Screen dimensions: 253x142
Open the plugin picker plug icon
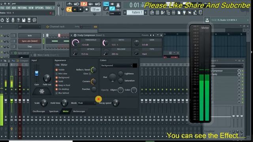pyautogui.click(x=184, y=13)
